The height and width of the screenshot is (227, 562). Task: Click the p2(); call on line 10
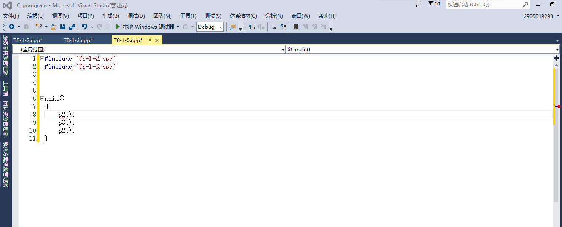coord(67,131)
